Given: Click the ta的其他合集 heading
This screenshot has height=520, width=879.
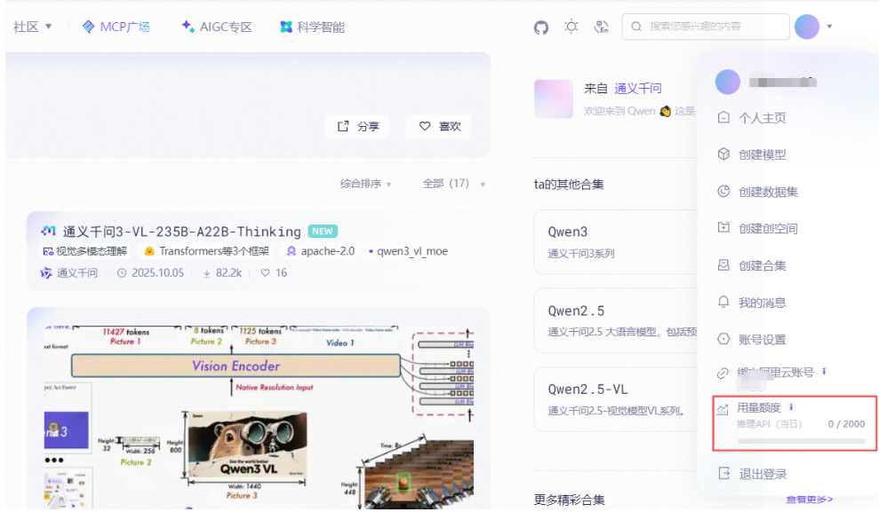Looking at the screenshot, I should 569,185.
